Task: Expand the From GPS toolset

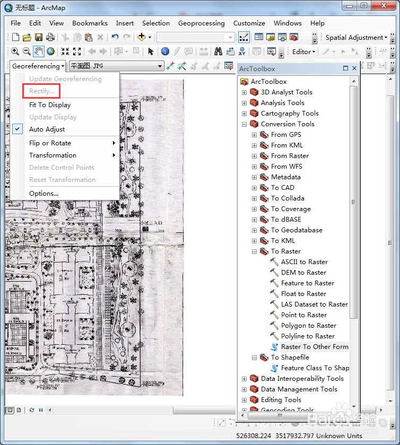Action: pyautogui.click(x=254, y=135)
